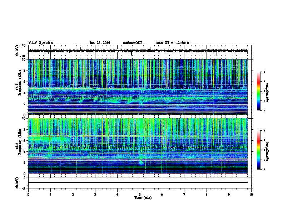
Task: Click the ch.3(V) flat black trace
Action: coord(138,182)
